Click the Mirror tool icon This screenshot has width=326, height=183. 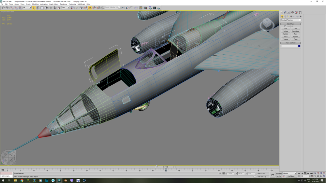pos(123,8)
